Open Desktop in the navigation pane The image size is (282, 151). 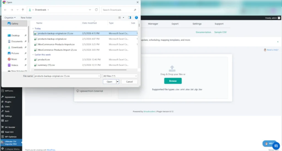point(15,36)
